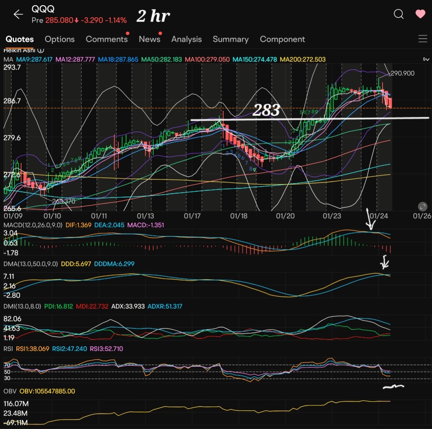Switch to the Analysis tab
This screenshot has height=429, width=432.
187,39
